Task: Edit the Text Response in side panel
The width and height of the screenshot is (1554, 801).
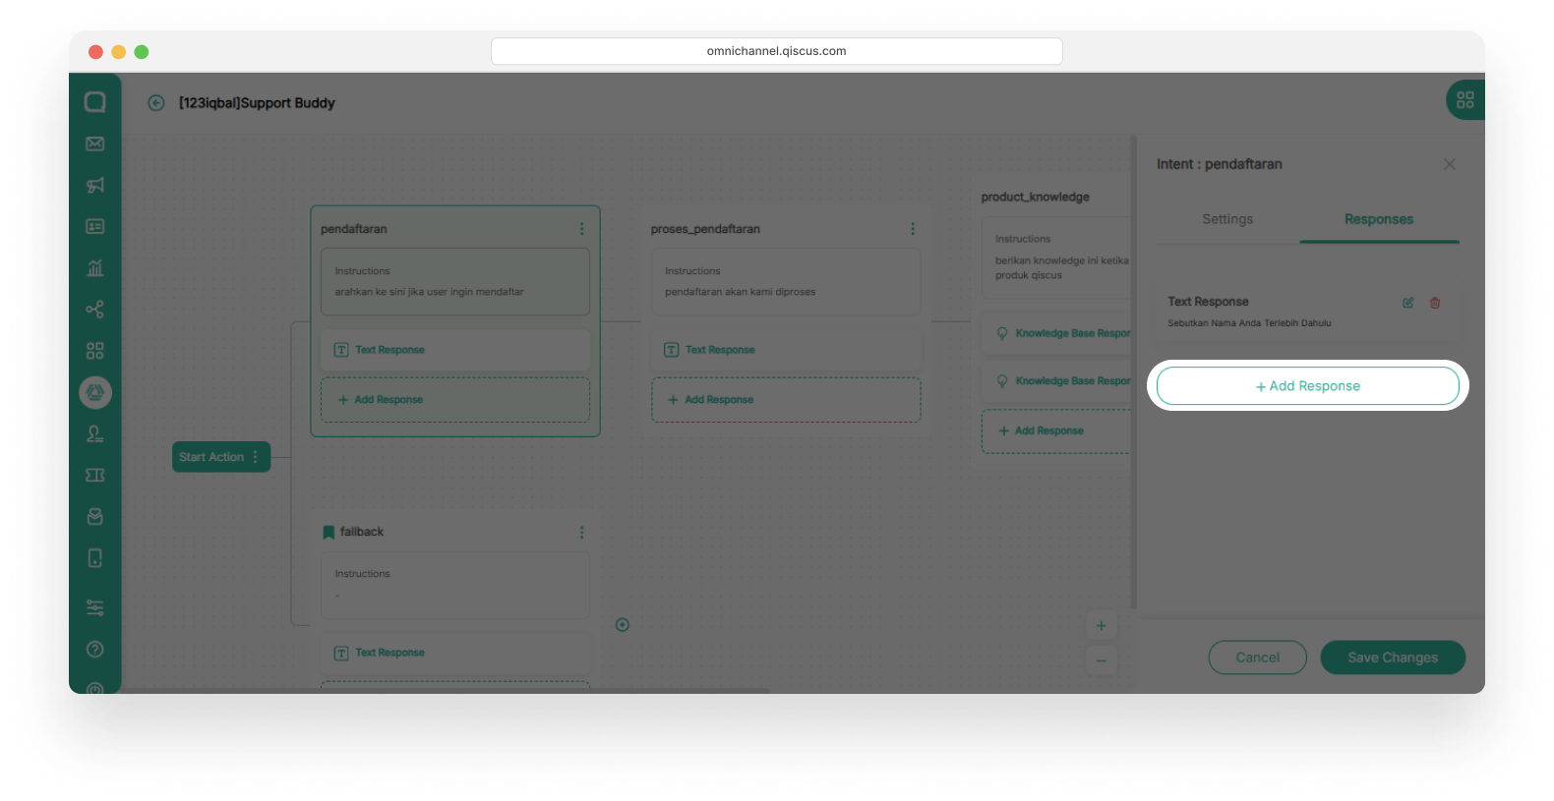Action: point(1408,303)
